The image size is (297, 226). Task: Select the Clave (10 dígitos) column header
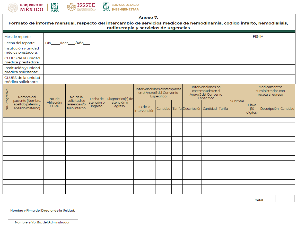click(252, 109)
